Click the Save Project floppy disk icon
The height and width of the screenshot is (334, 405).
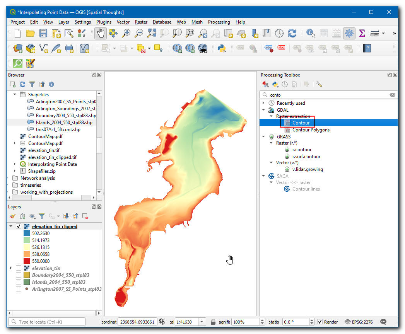click(x=43, y=33)
